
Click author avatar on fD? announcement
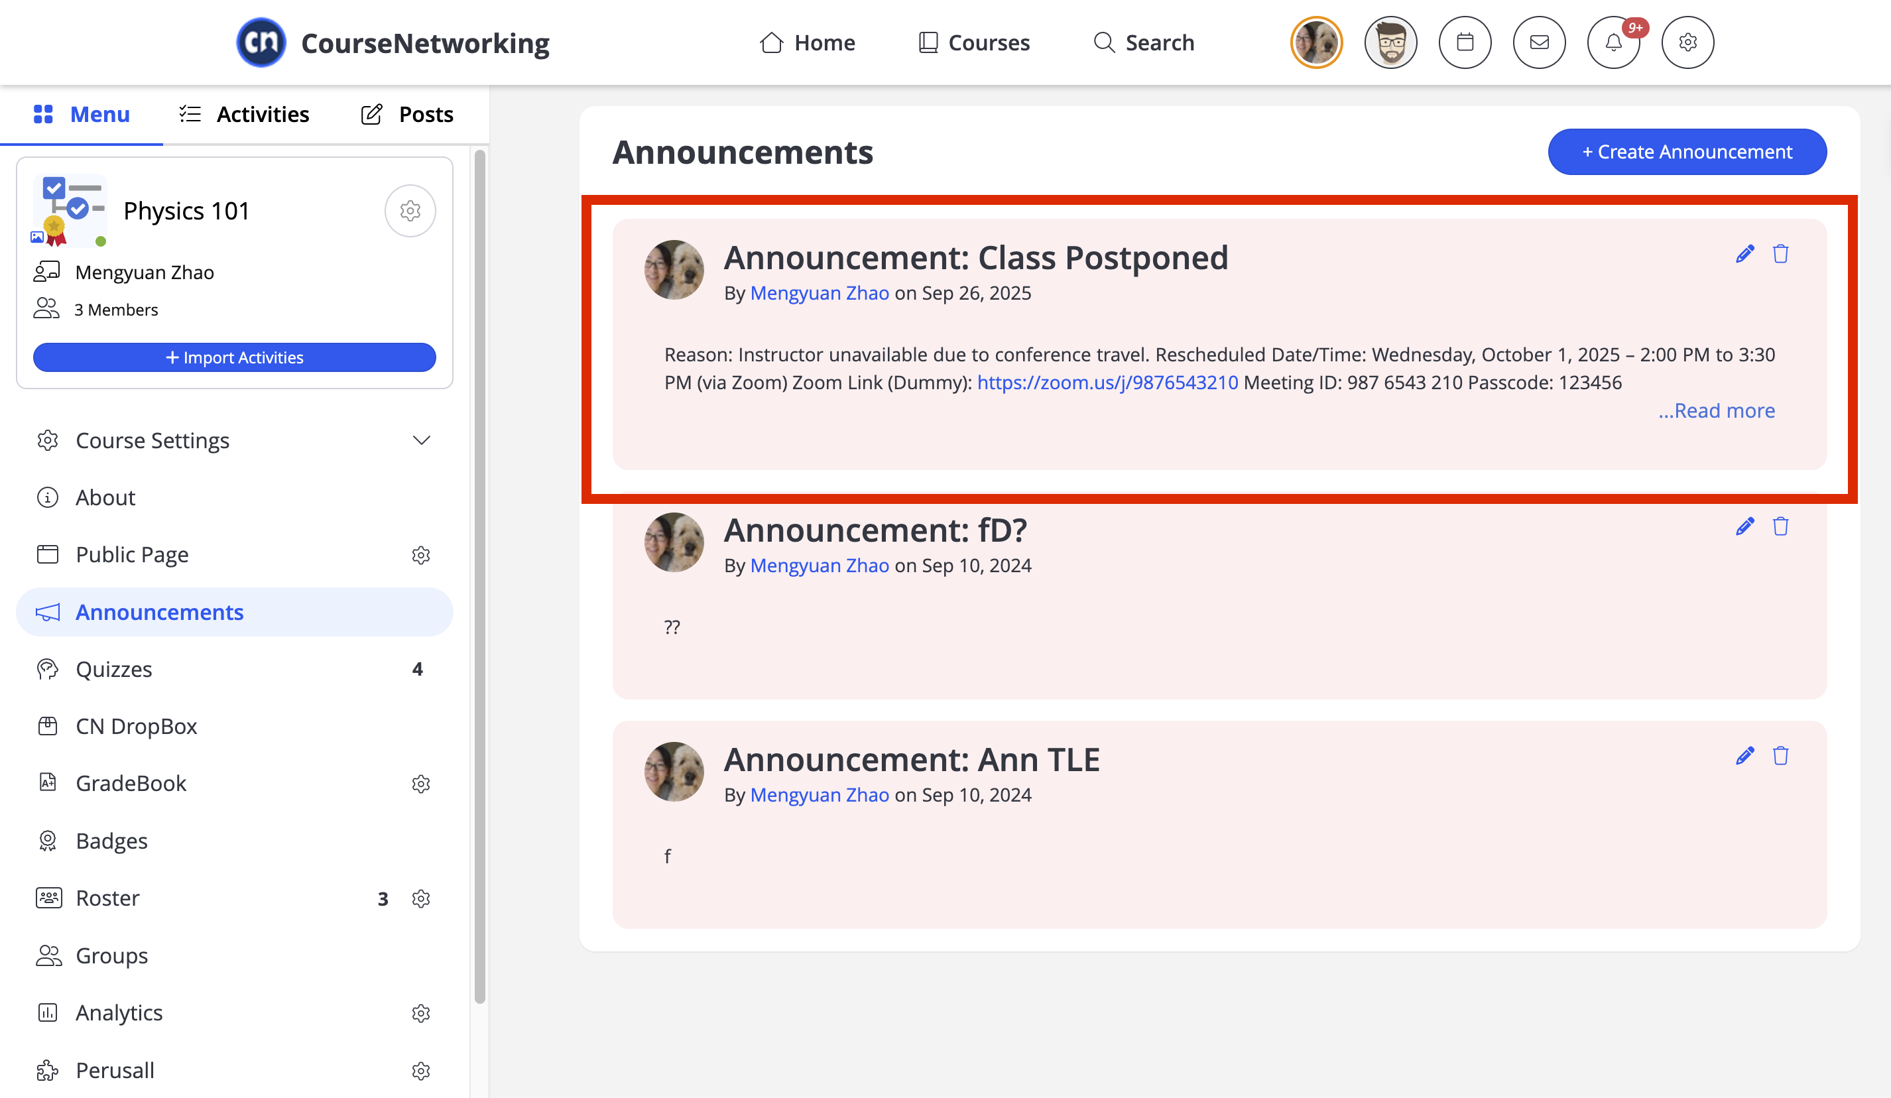coord(674,542)
